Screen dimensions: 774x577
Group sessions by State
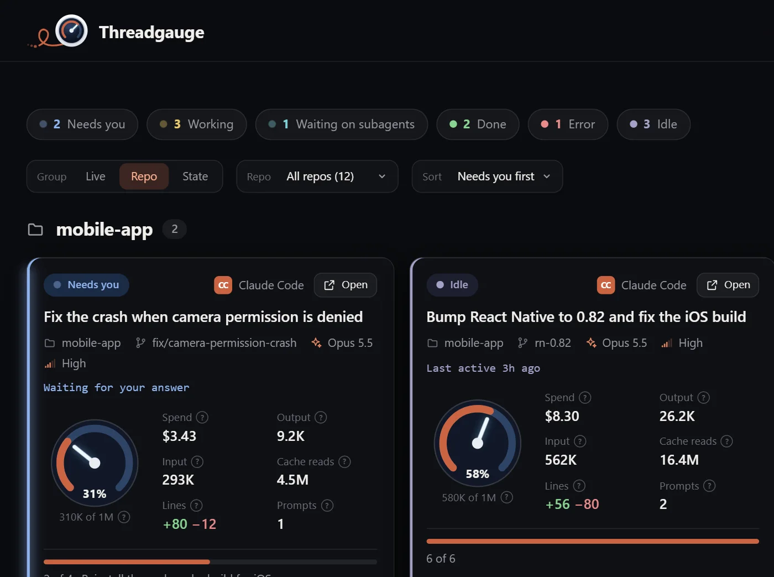[x=195, y=176]
